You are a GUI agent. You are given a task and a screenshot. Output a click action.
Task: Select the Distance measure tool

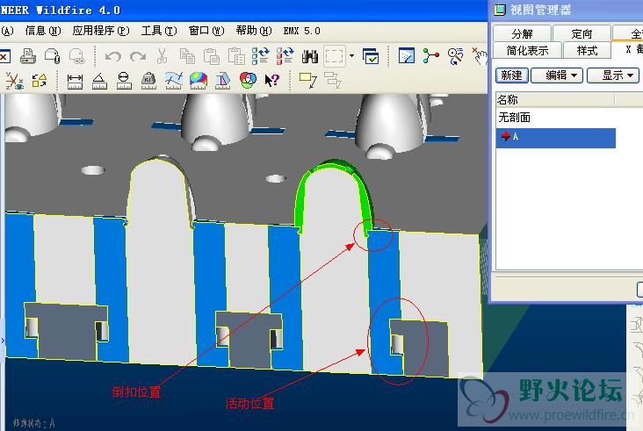[75, 81]
